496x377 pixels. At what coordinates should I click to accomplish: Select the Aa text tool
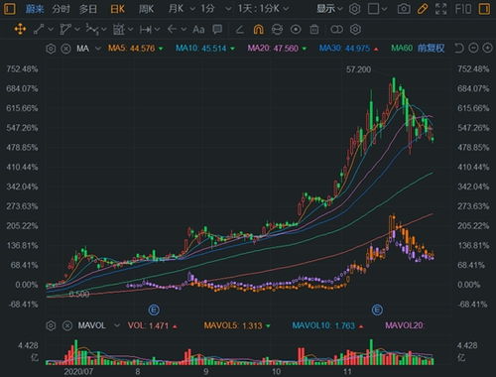[x=198, y=30]
